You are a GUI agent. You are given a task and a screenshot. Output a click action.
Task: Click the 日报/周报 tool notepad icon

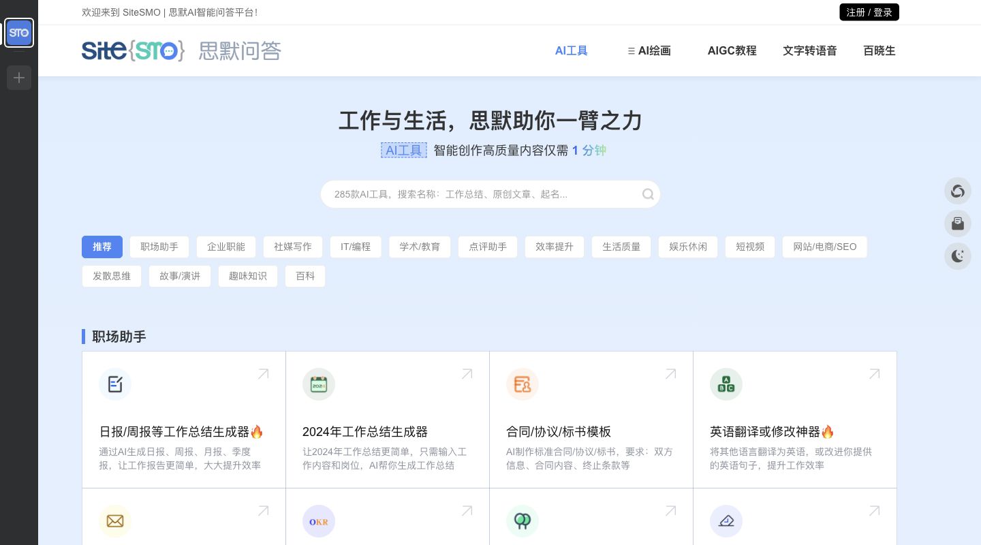(x=115, y=384)
